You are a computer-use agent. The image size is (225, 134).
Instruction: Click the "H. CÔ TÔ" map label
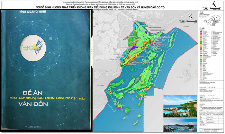(180, 77)
